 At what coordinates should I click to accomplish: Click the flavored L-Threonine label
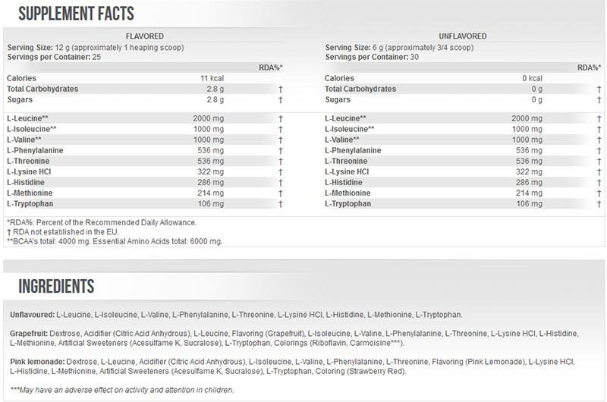coord(28,161)
